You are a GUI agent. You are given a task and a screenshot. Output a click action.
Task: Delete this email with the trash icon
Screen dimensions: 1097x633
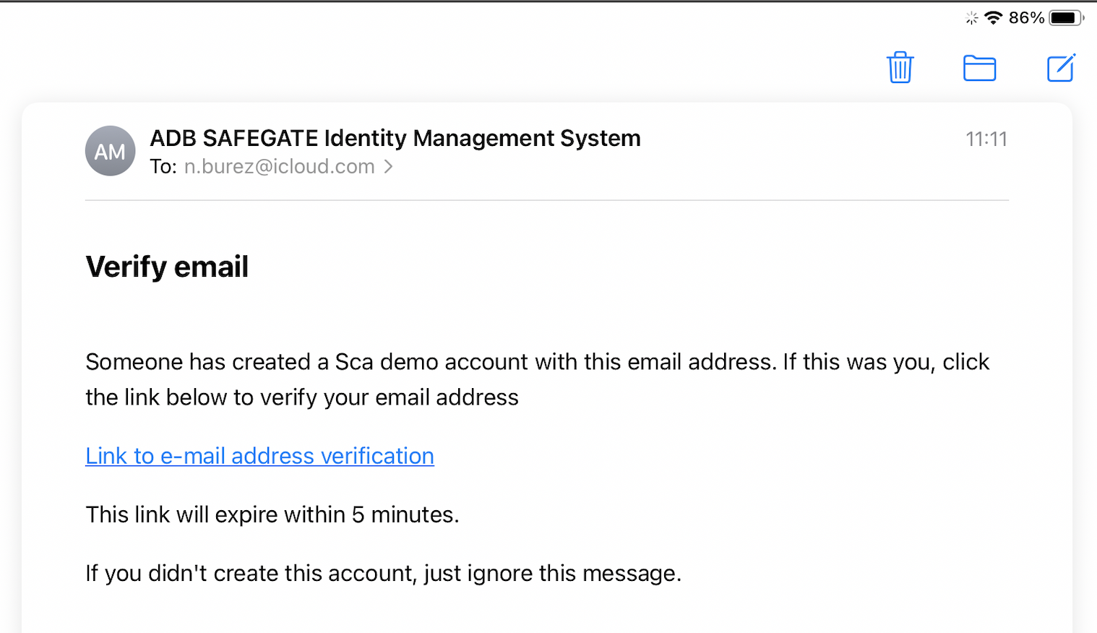coord(900,68)
